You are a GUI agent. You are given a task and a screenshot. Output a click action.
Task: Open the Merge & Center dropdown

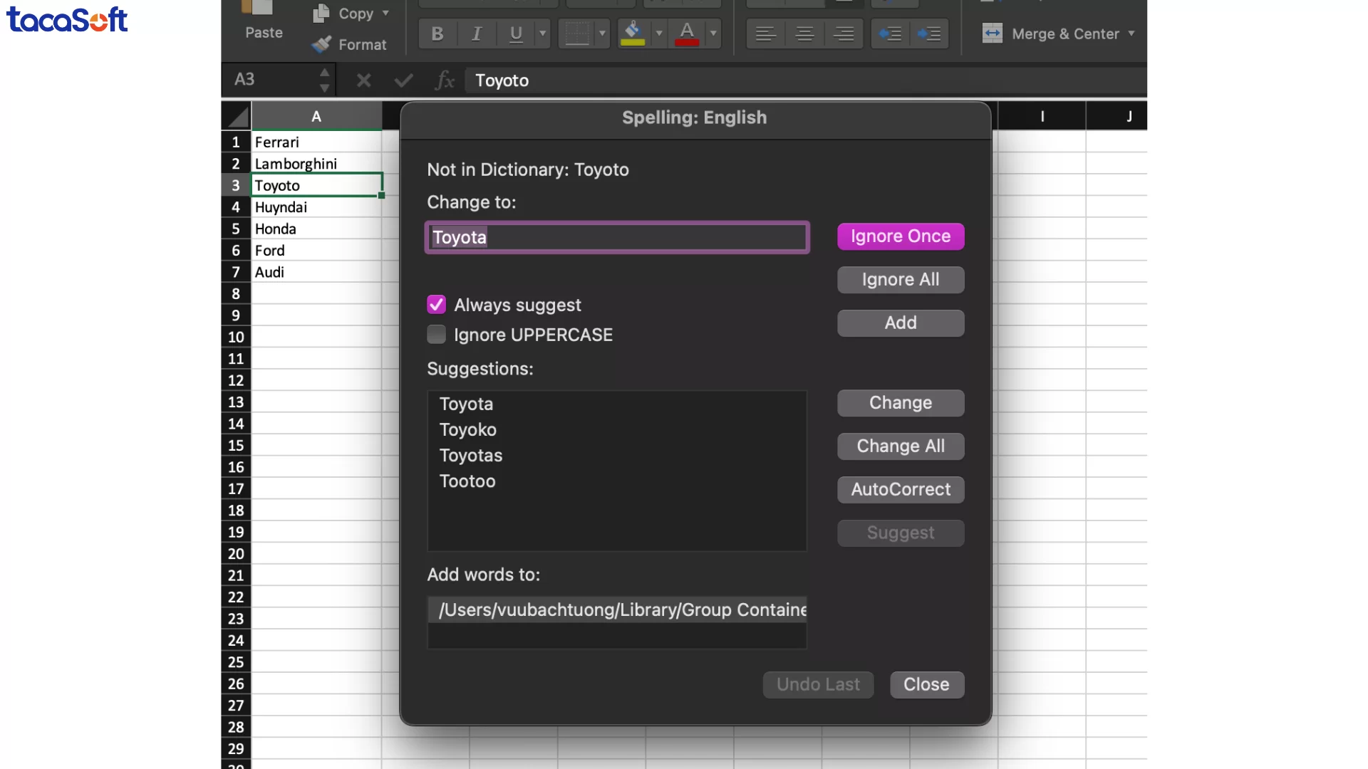(x=1131, y=33)
